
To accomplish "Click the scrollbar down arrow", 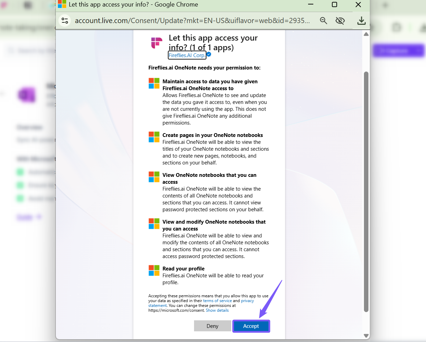I will coord(366,336).
